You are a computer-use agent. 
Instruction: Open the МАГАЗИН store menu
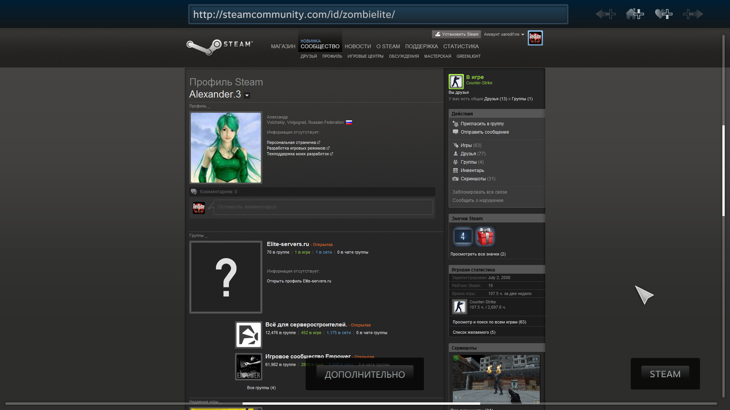pos(283,46)
